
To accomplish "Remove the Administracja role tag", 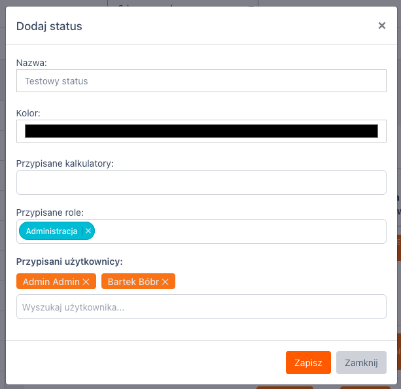I will coord(88,231).
